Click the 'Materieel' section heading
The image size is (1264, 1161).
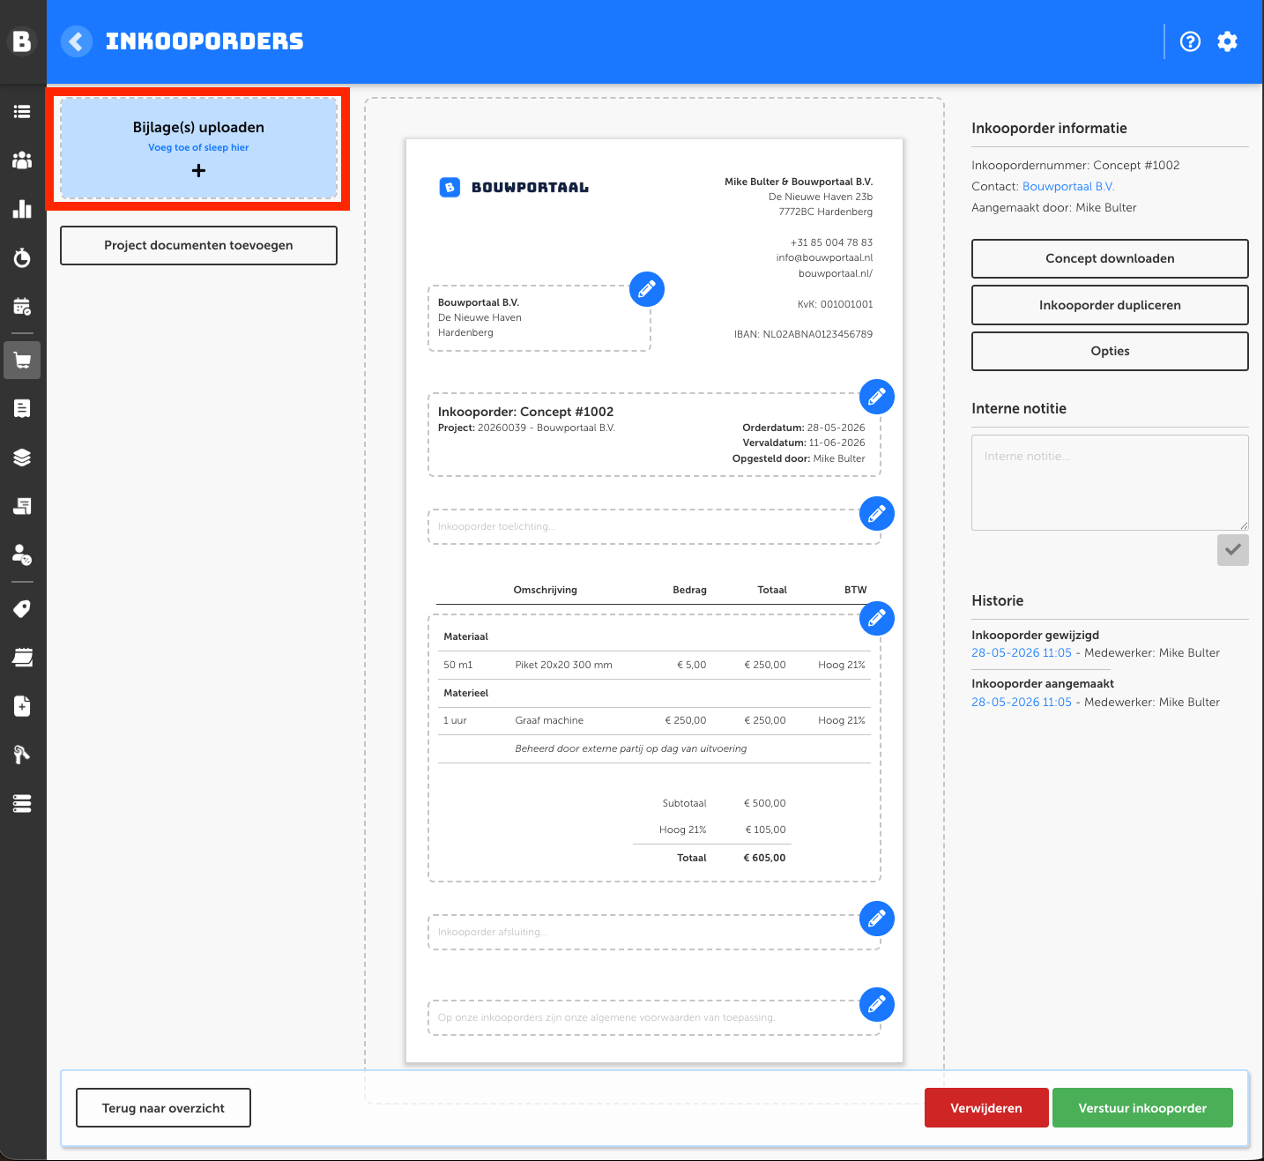pos(465,693)
